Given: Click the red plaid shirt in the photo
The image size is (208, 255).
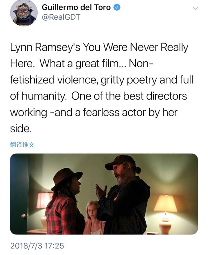Looking at the screenshot, I should point(65,215).
